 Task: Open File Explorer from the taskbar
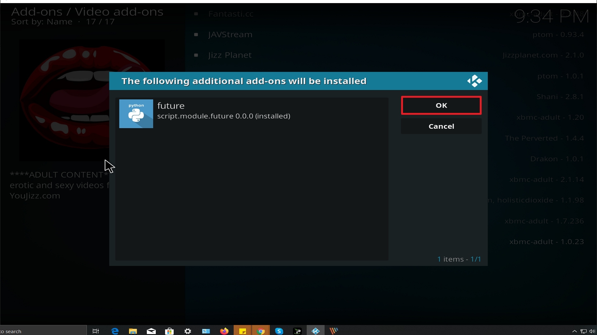pyautogui.click(x=133, y=331)
